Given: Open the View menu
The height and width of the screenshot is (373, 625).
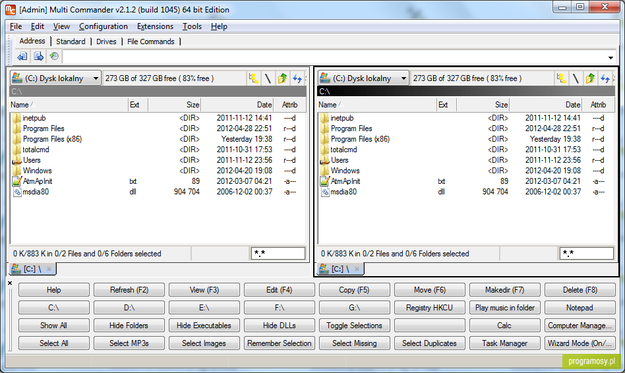Looking at the screenshot, I should coord(61,26).
